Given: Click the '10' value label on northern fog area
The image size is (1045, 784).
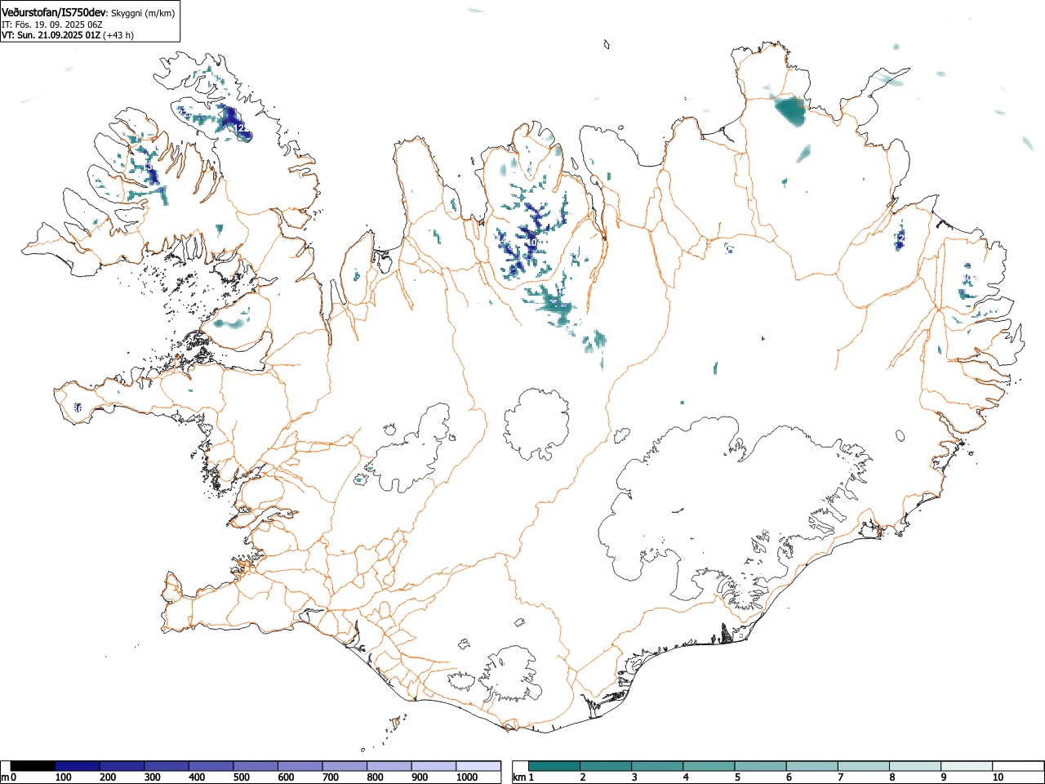Looking at the screenshot, I should [531, 243].
